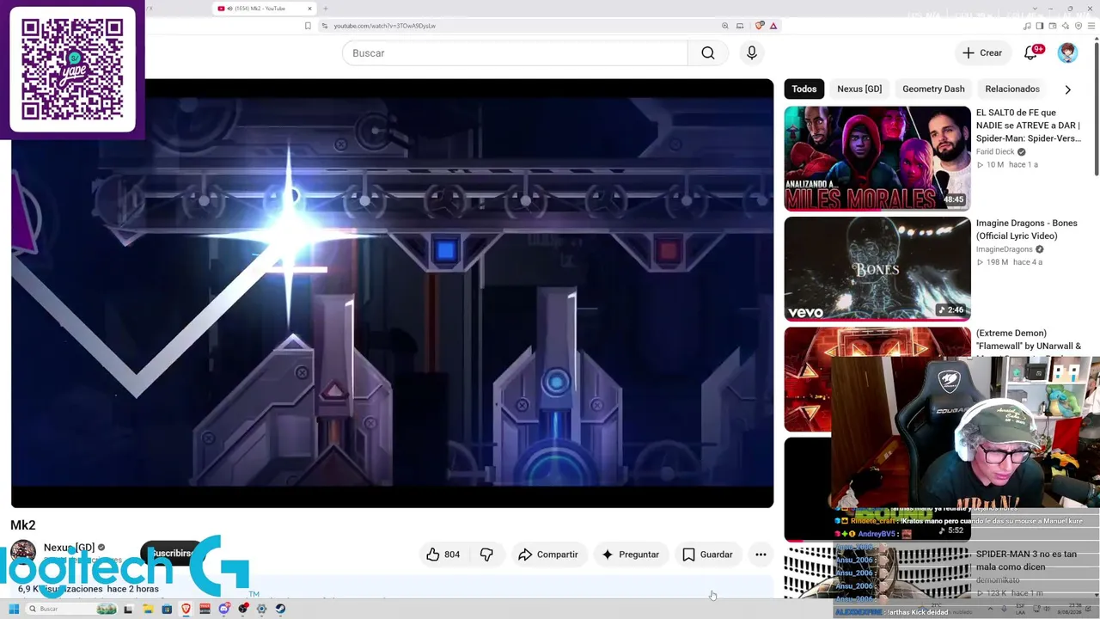Viewport: 1100px width, 619px height.
Task: Open File Explorer from taskbar
Action: pyautogui.click(x=148, y=609)
